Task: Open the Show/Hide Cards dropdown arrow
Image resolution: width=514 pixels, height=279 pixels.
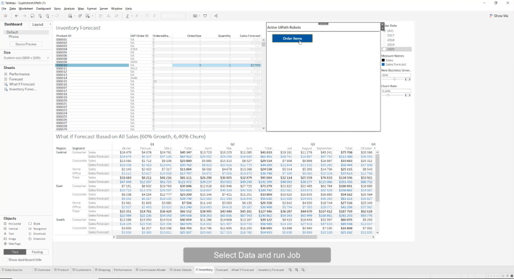Action: point(199,15)
